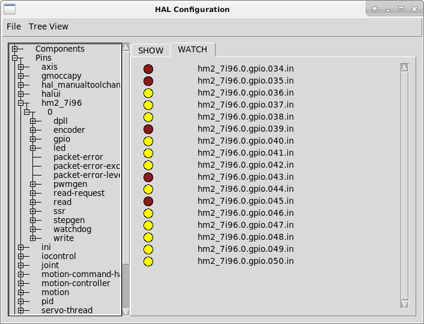424x324 pixels.
Task: Click the hm2_7i96.0.gpio.050.in label
Action: click(x=246, y=261)
